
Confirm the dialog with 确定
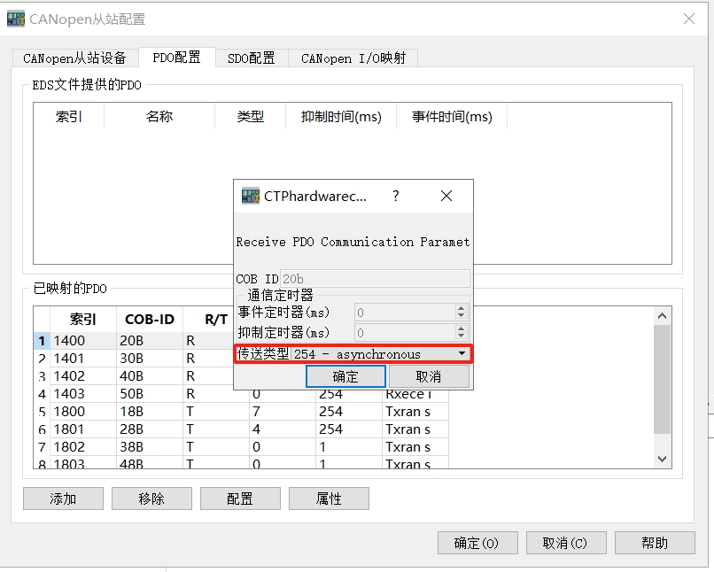pyautogui.click(x=345, y=376)
